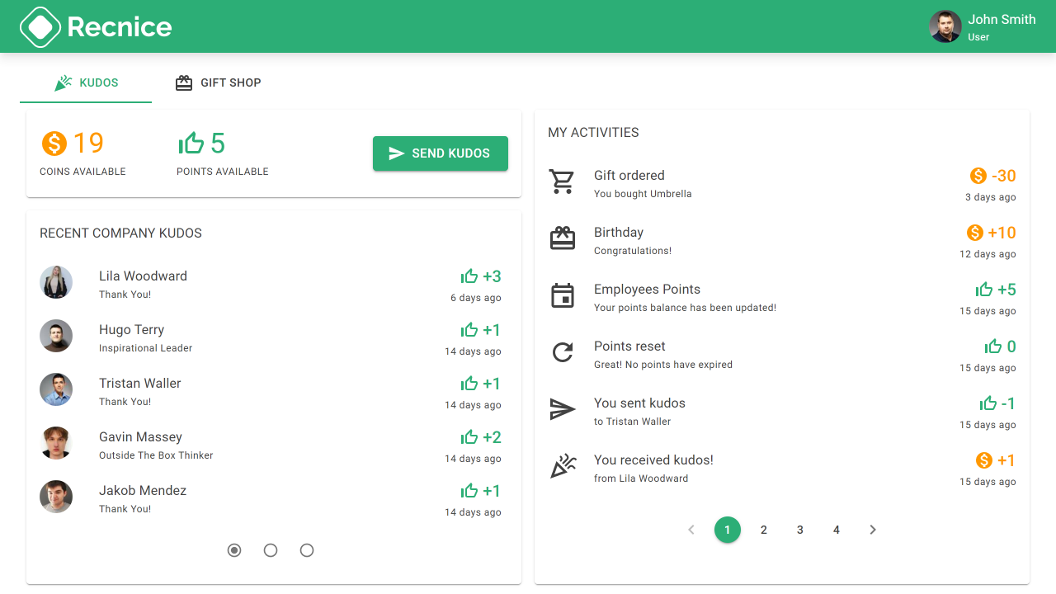1056x594 pixels.
Task: Click the 12 days ago timestamp
Action: click(x=988, y=254)
